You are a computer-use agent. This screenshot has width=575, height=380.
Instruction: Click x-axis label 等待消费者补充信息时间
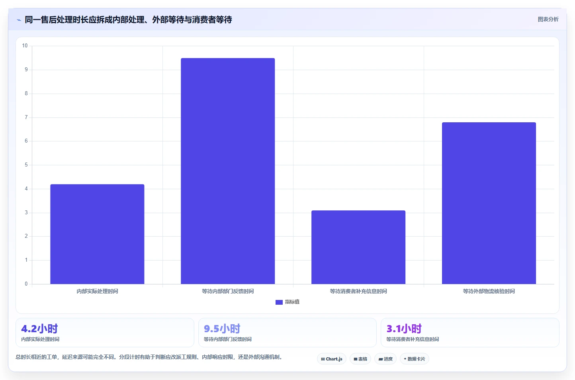point(358,291)
